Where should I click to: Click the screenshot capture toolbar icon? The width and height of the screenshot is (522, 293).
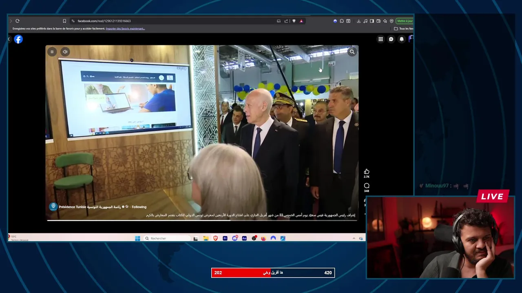348,21
